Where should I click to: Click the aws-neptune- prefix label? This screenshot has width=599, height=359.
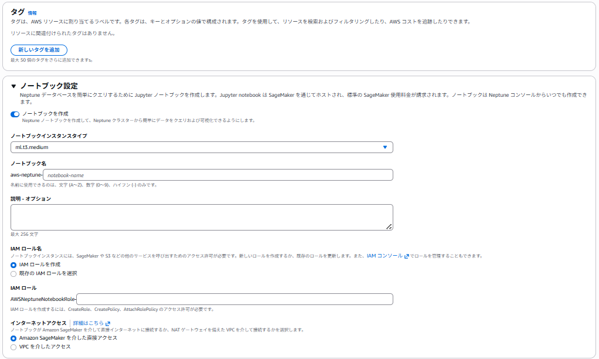[26, 175]
